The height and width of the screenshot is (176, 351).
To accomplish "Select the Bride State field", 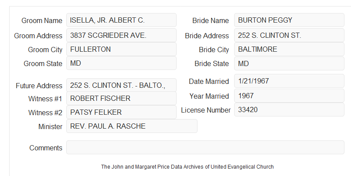I will pyautogui.click(x=289, y=63).
